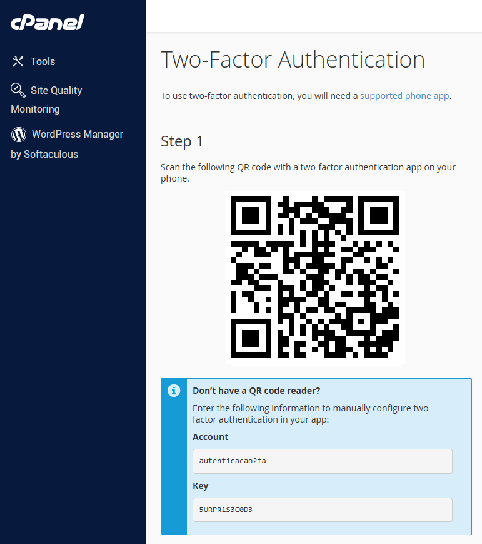Viewport: 482px width, 544px height.
Task: Open WordPress Manager by Softaculous
Action: [x=67, y=144]
